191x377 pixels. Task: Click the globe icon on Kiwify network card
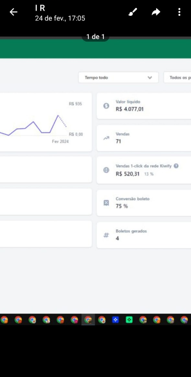pyautogui.click(x=106, y=170)
